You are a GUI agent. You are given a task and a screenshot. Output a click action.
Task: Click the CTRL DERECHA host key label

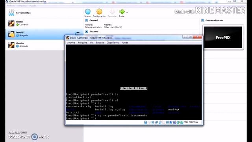pos(191,122)
